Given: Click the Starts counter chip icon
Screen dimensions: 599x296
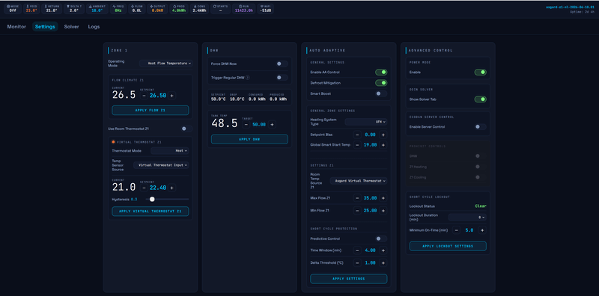Looking at the screenshot, I should (x=215, y=7).
